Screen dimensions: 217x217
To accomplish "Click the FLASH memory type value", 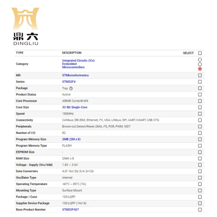I will (x=67, y=146).
